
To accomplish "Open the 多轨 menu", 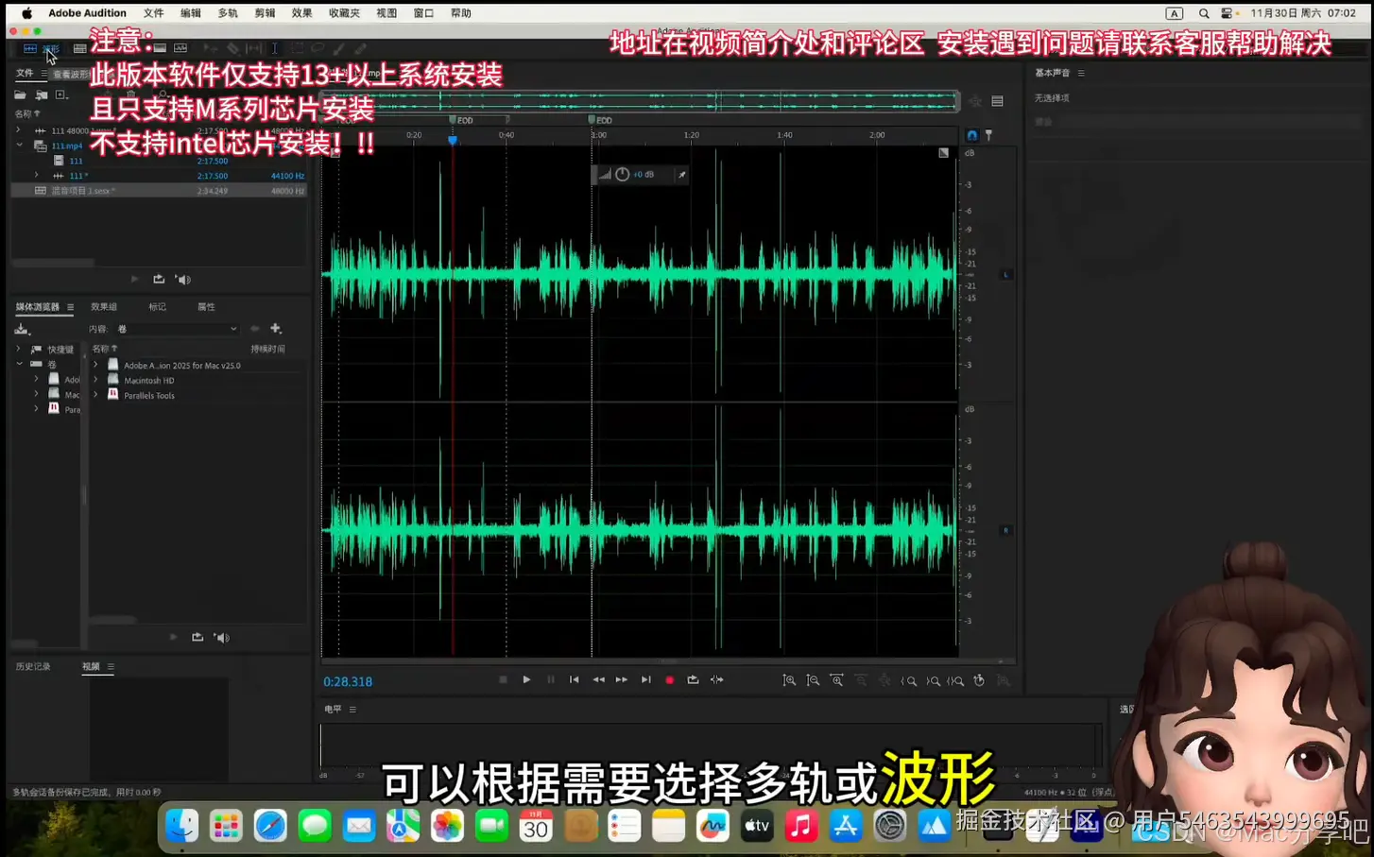I will [x=228, y=13].
